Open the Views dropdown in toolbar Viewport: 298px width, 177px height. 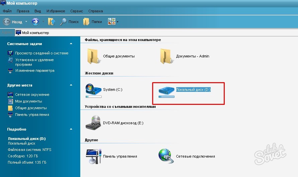[113, 22]
